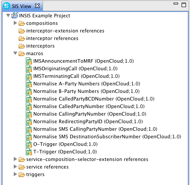Expand the triggers folder
Viewport: 190px width, 185px height.
pos(15,174)
